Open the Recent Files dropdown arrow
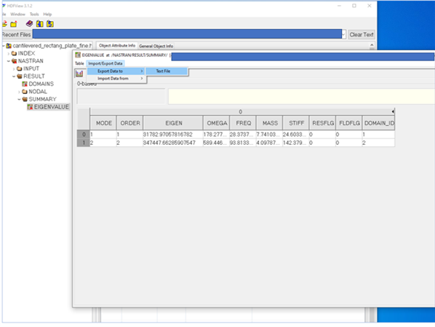This screenshot has width=435, height=327. point(344,34)
